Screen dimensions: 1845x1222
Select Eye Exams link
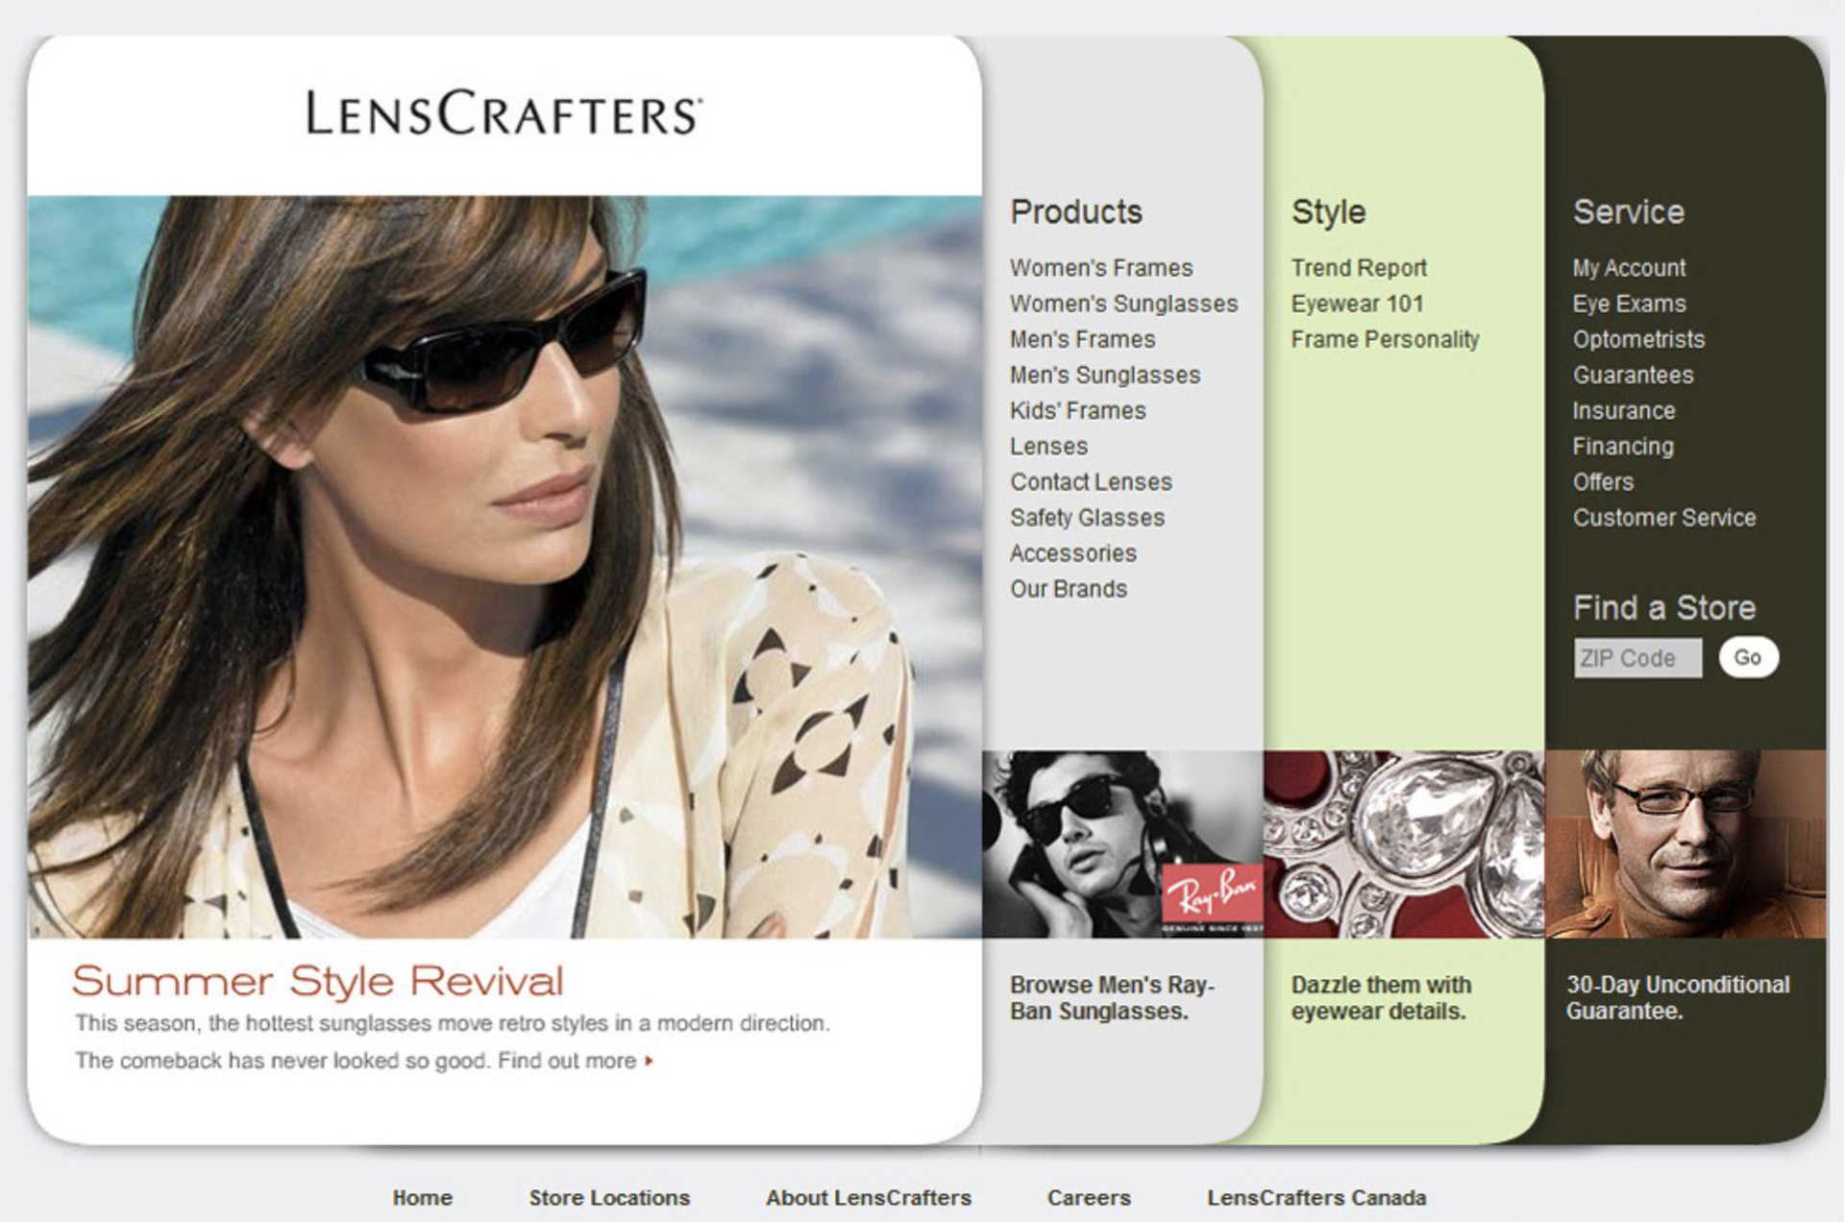[x=1629, y=304]
